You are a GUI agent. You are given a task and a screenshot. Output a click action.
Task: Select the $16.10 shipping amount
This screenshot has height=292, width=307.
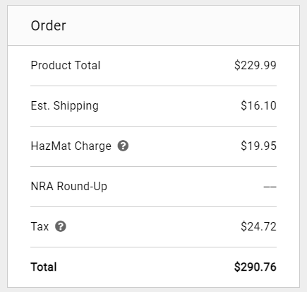click(258, 105)
